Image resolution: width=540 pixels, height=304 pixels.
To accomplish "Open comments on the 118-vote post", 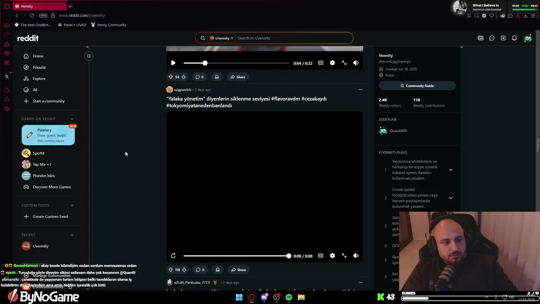I will 200,270.
